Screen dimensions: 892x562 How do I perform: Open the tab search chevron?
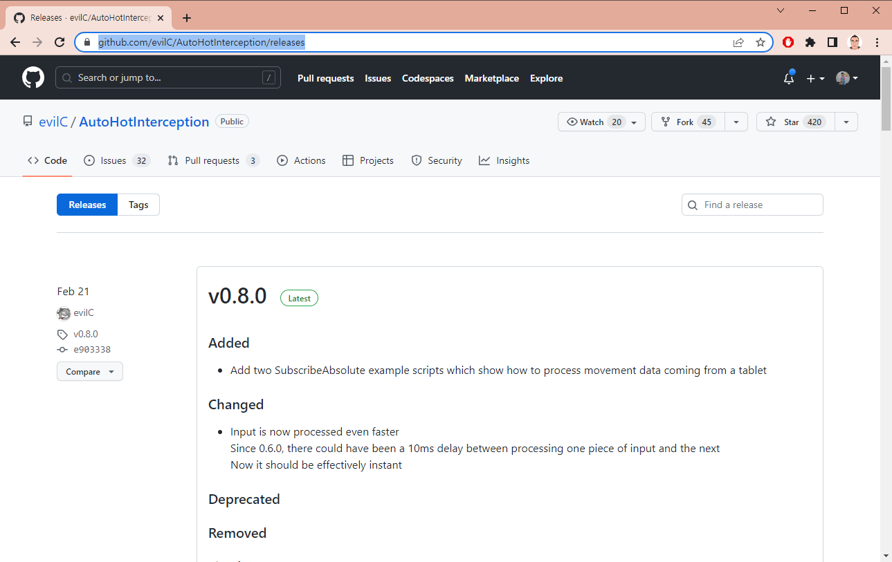(781, 10)
